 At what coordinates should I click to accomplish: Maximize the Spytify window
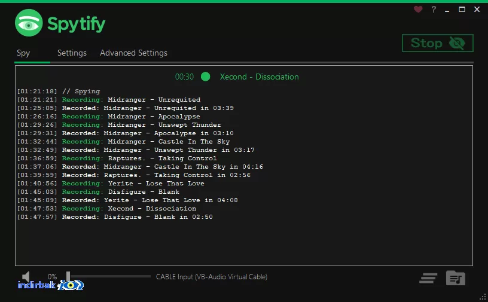click(462, 10)
